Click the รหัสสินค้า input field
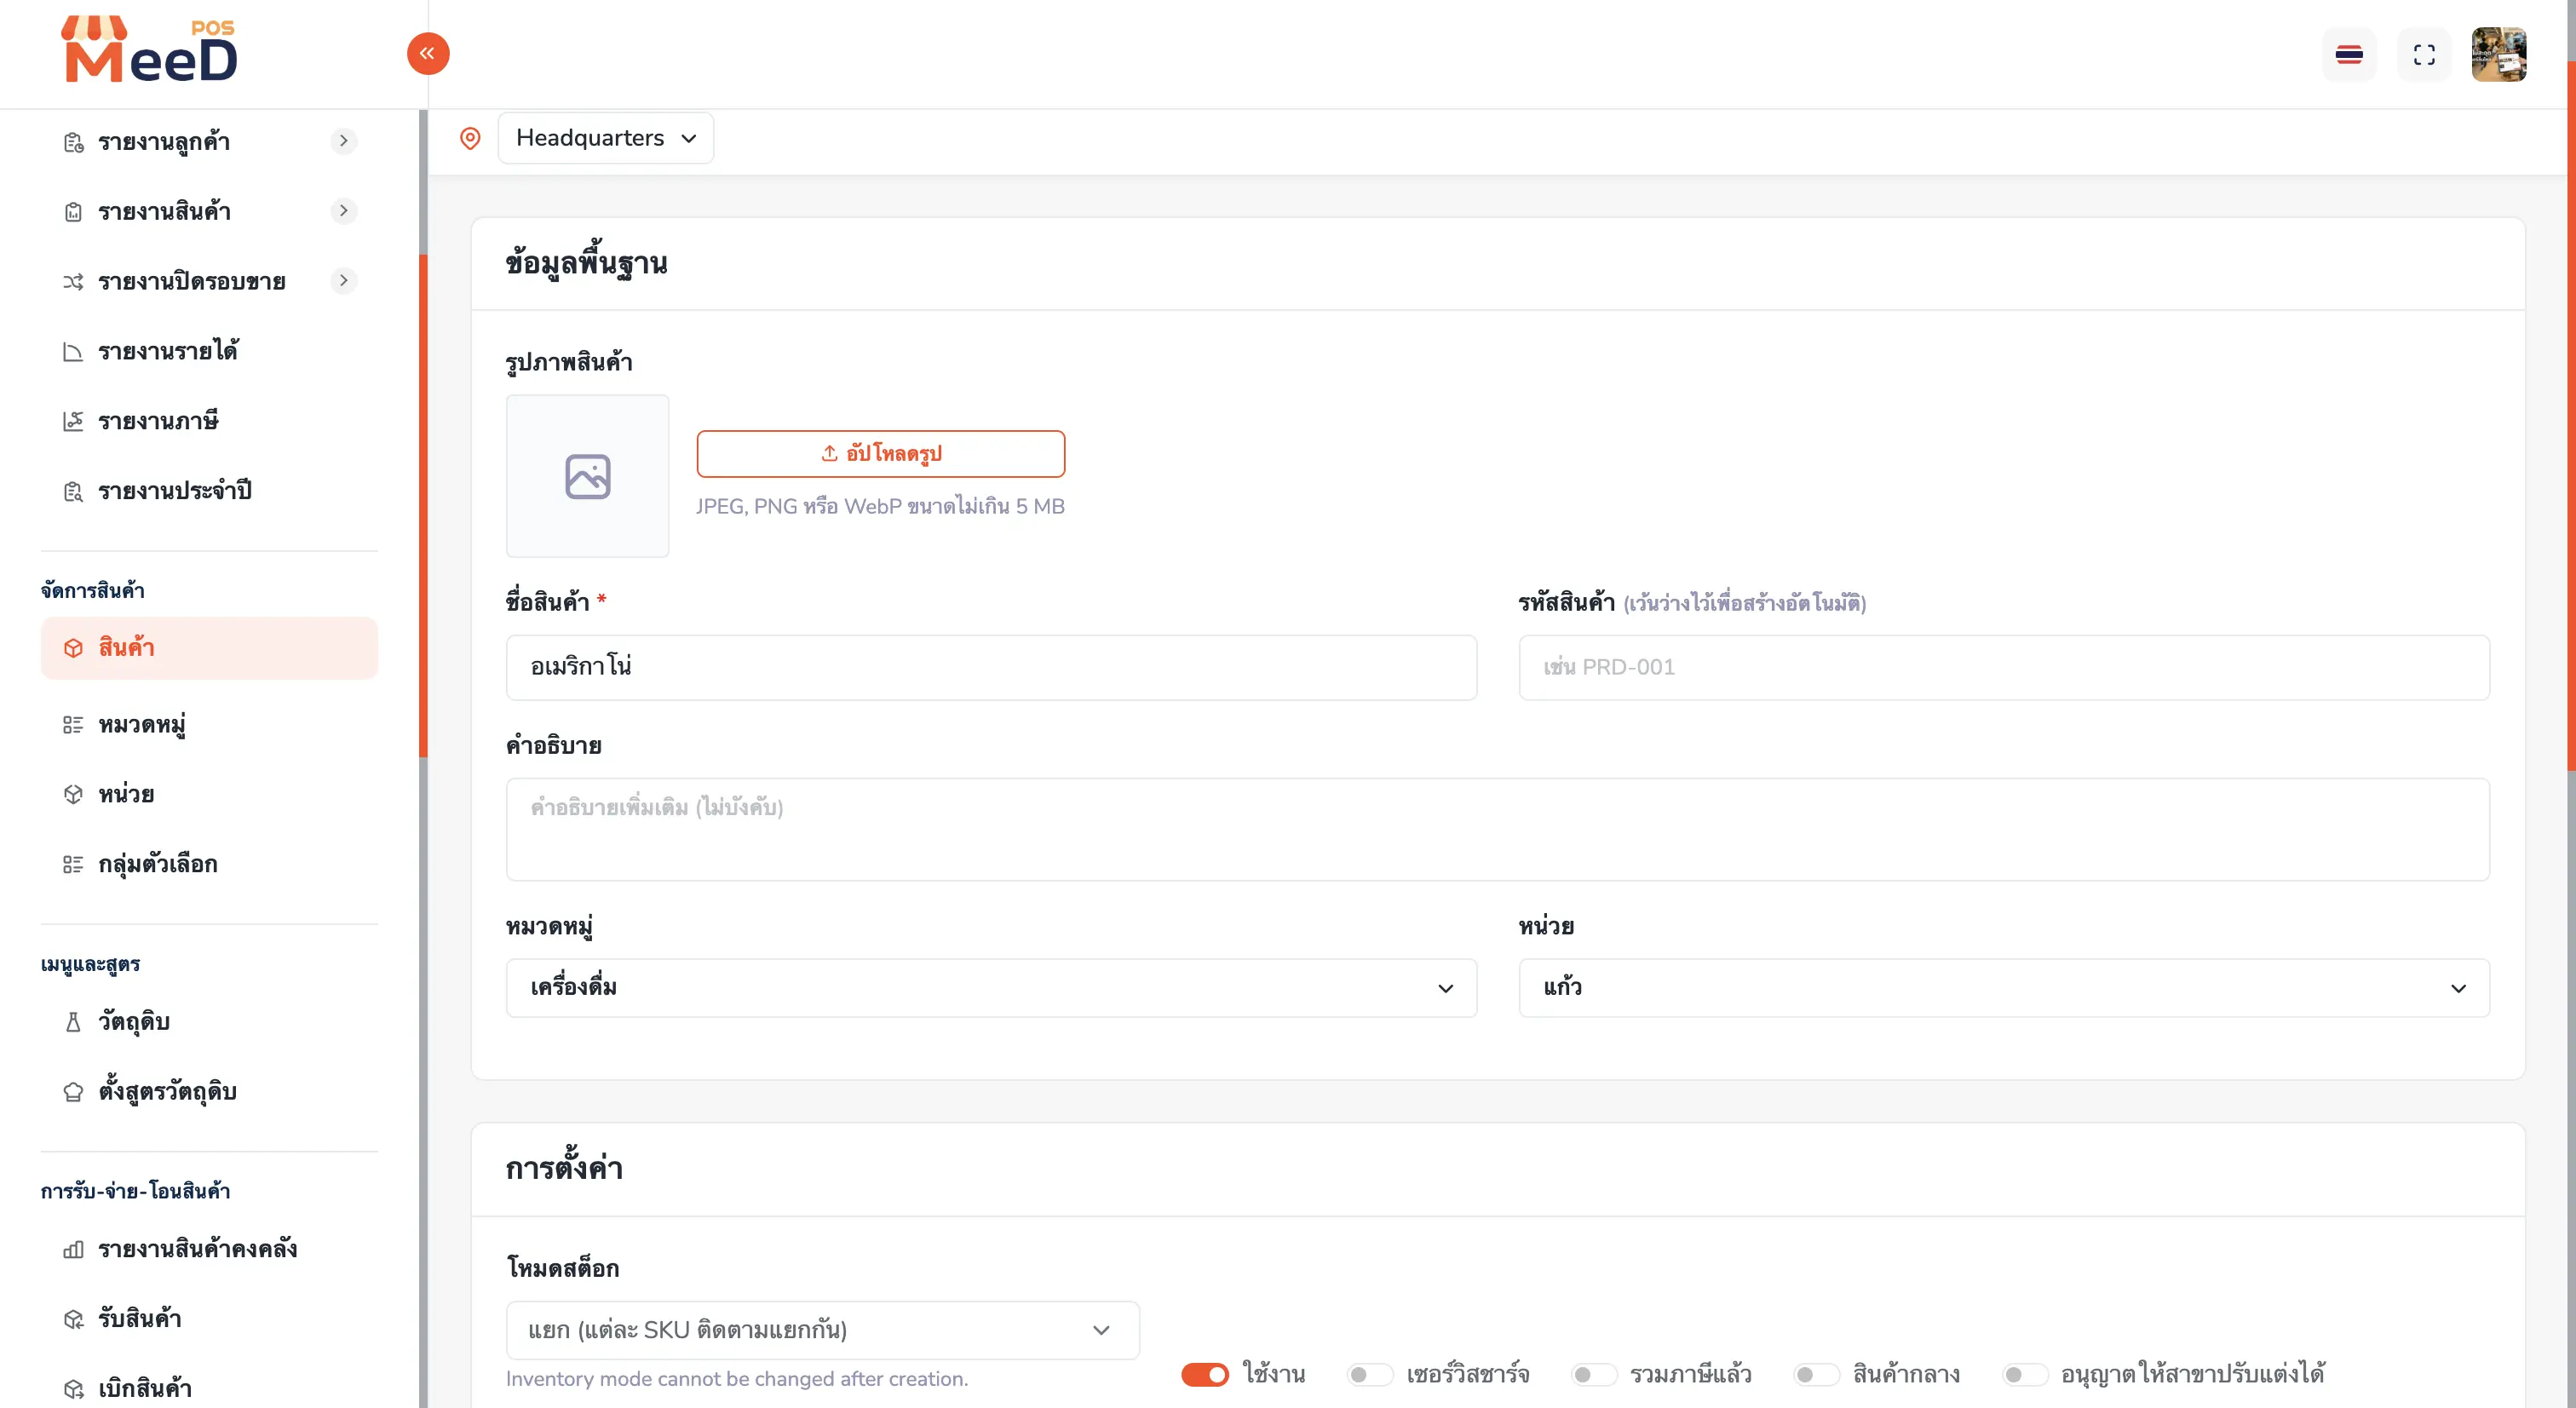The height and width of the screenshot is (1408, 2576). [2004, 668]
